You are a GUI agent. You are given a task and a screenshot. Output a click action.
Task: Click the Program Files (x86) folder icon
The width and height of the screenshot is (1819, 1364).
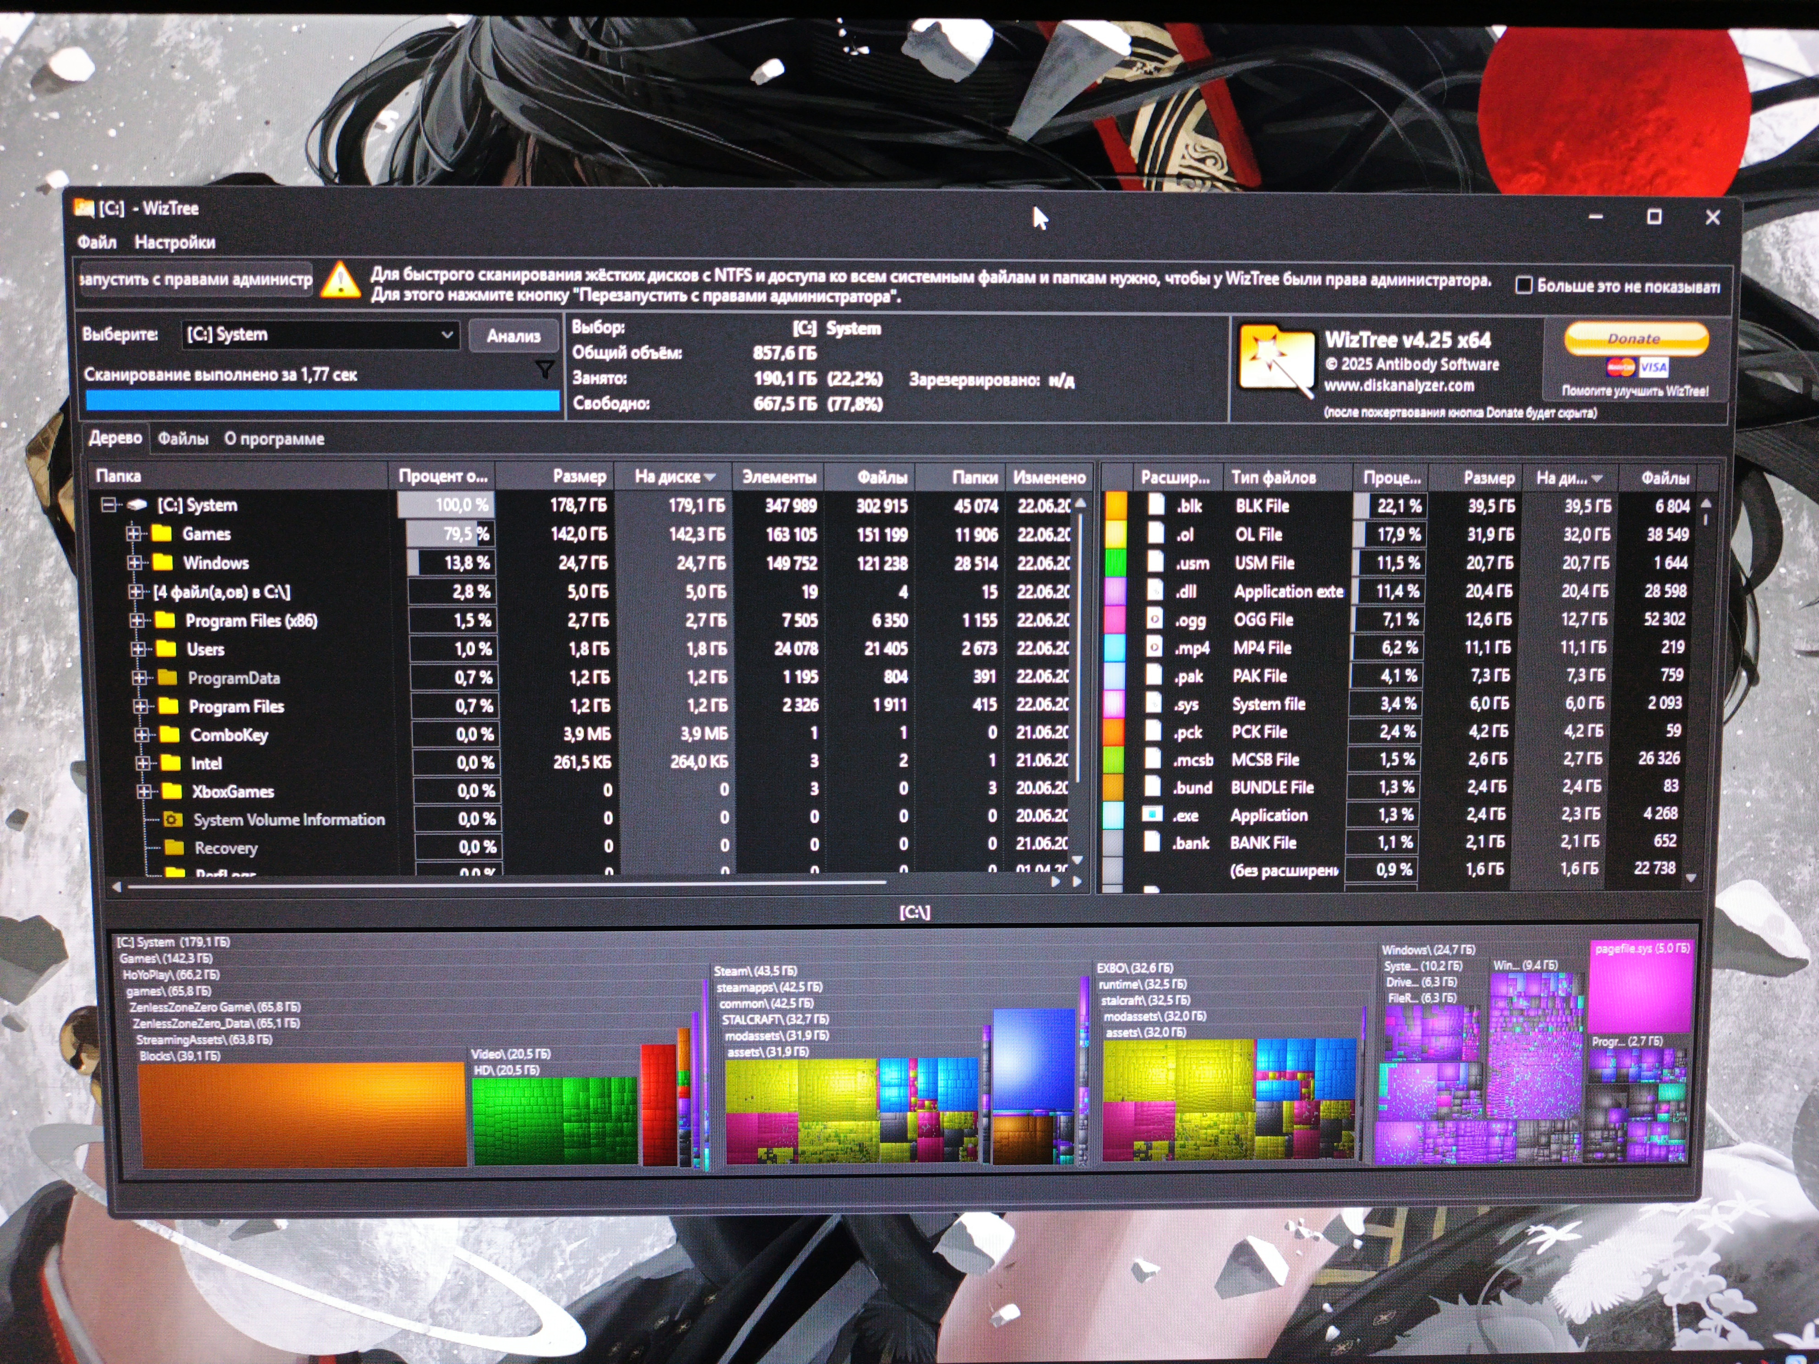pyautogui.click(x=165, y=620)
